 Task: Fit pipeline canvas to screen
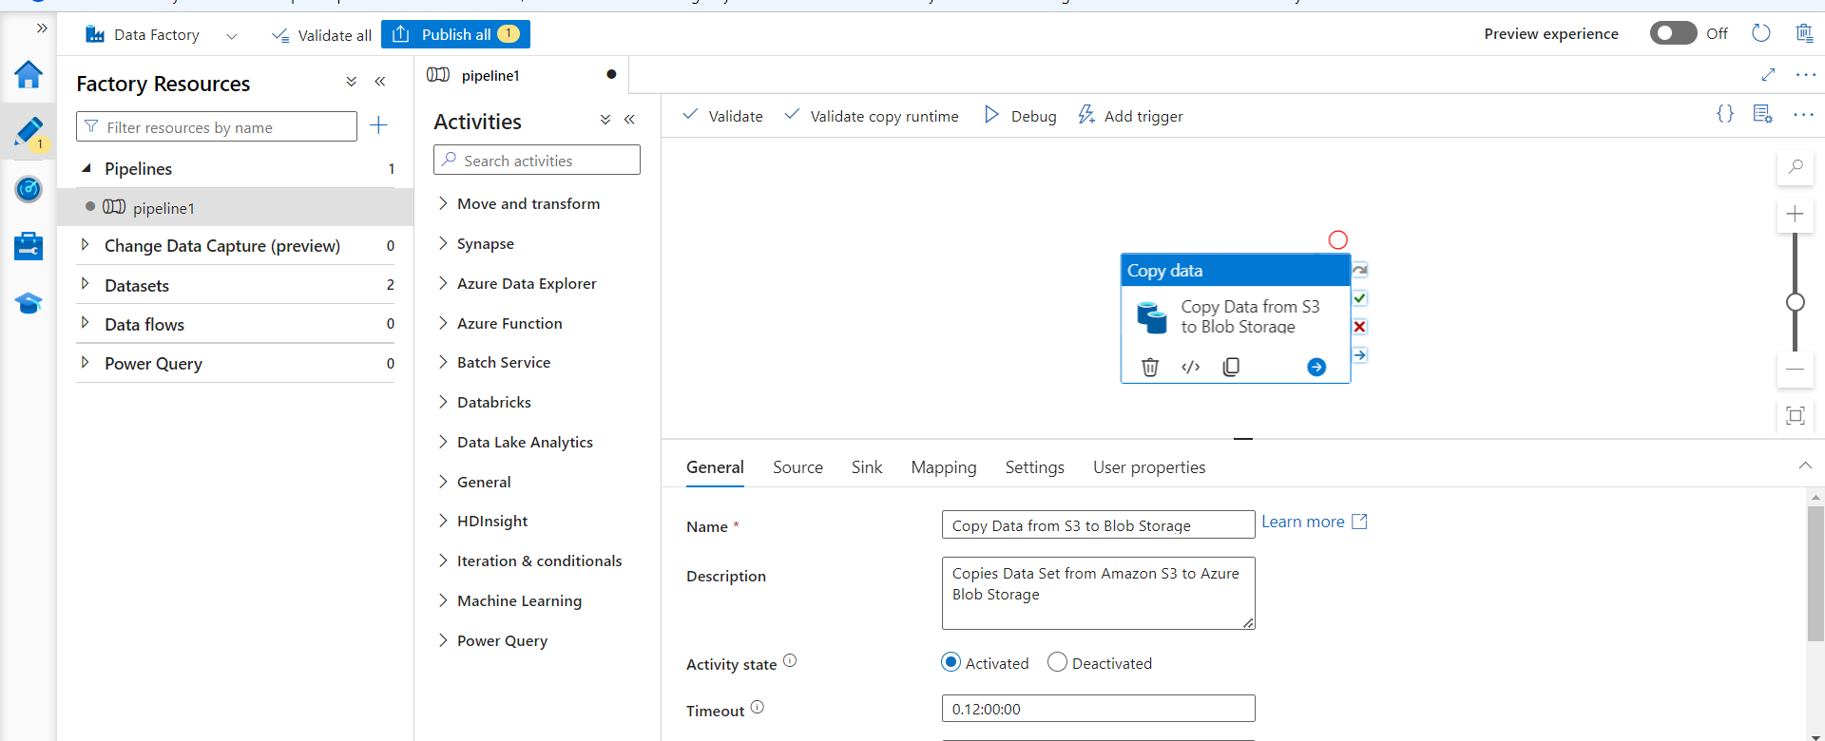[1796, 415]
